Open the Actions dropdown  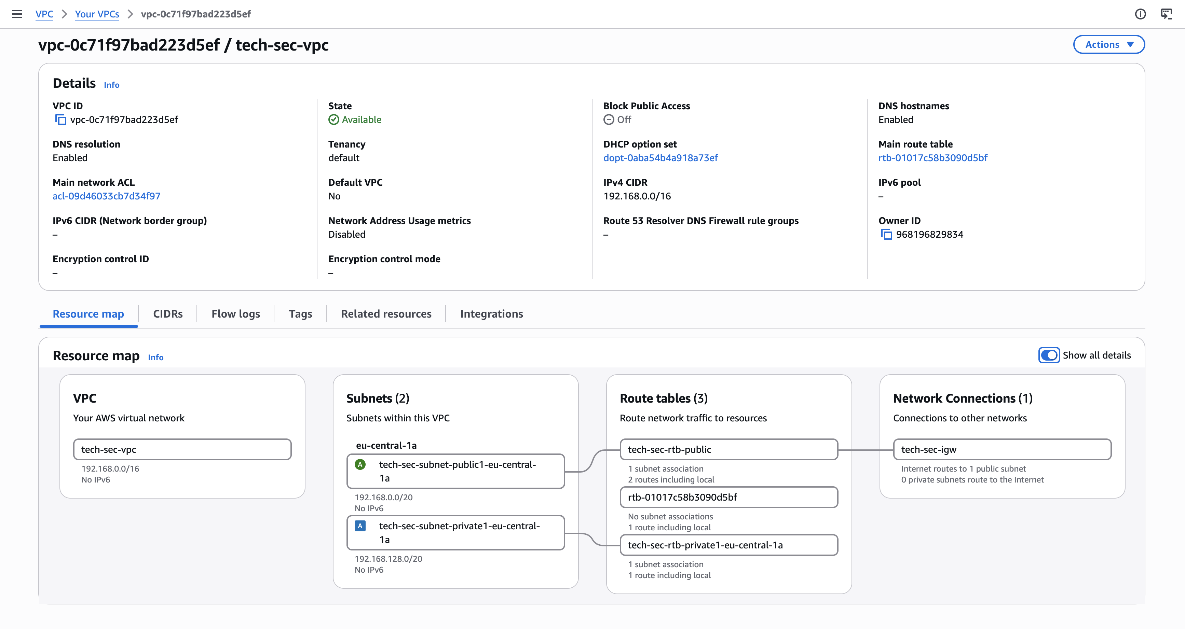(1109, 45)
